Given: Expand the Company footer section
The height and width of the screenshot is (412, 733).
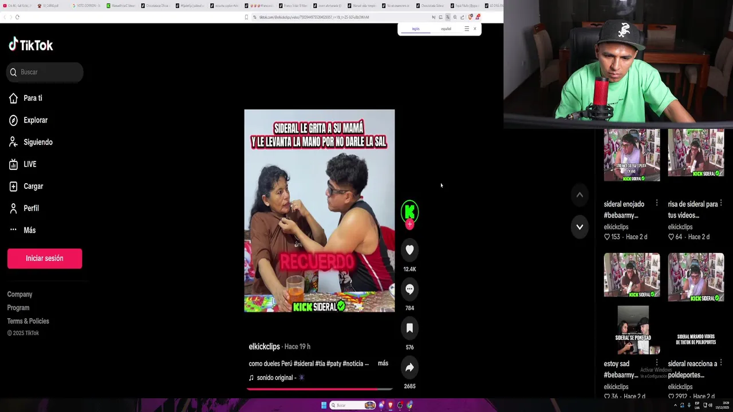Looking at the screenshot, I should (x=19, y=294).
